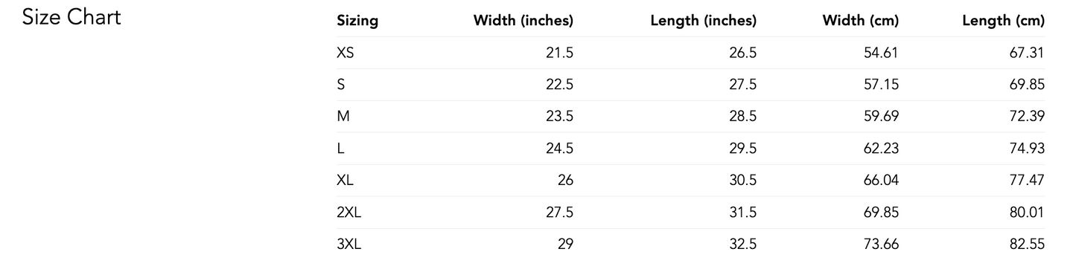Click the Width (inches) column header
1076x272 pixels.
click(523, 21)
